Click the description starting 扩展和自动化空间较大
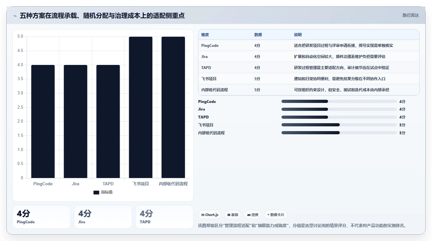This screenshot has width=432, height=241. pos(340,57)
